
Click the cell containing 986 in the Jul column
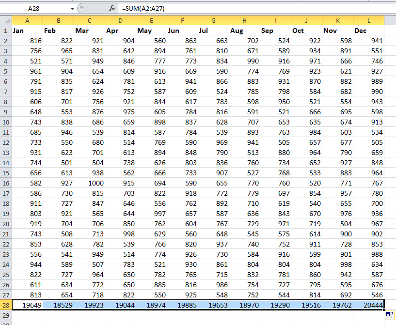tap(213, 285)
